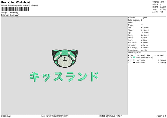The image size is (167, 118).
Task: Click the 'Created By:' footer label
Action: coord(6,116)
